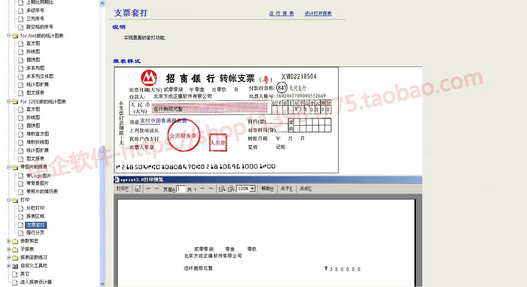This screenshot has height=287, width=527.
Task: Collapse the for.Net版的统计图表 tree node
Action: pos(9,36)
